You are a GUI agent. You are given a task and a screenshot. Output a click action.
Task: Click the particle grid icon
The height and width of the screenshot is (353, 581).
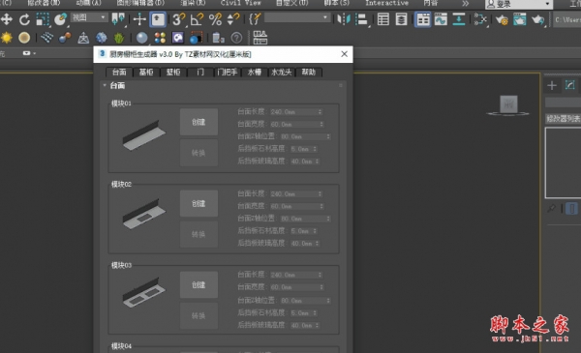(x=46, y=38)
